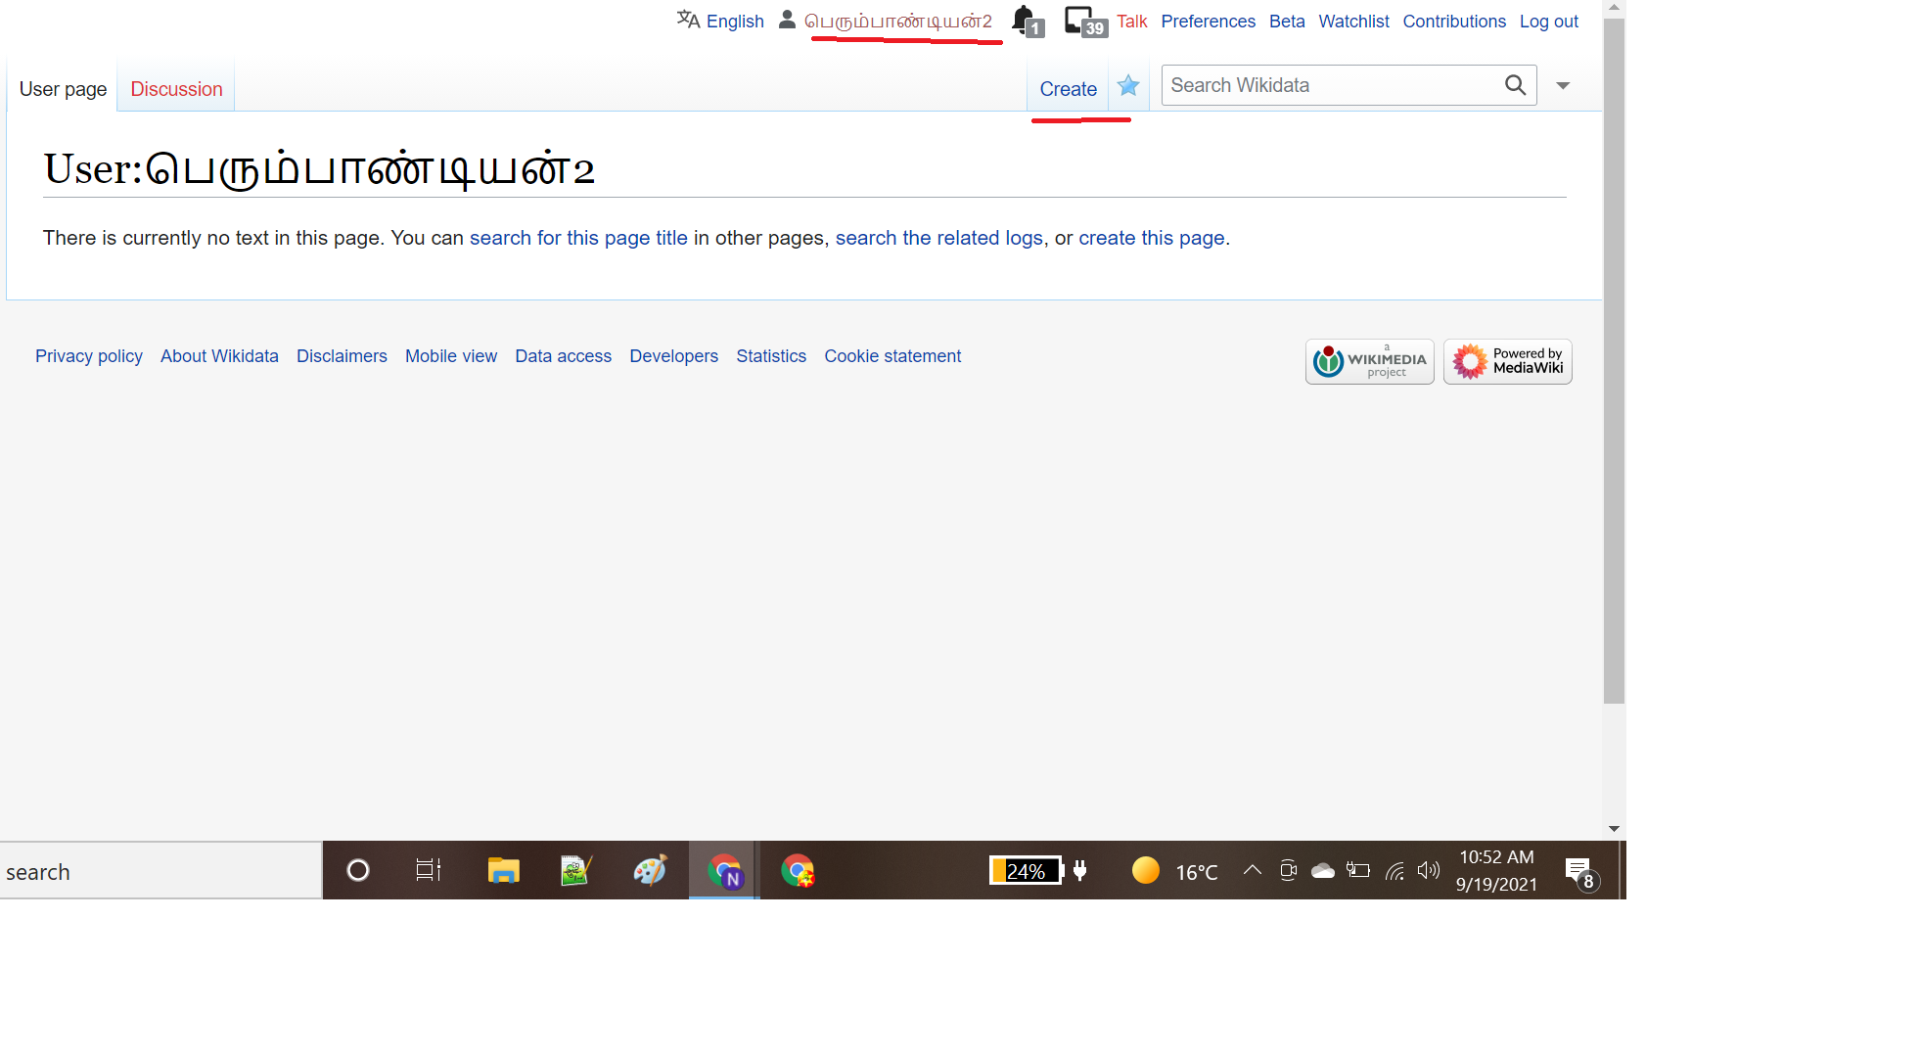Open File Explorer from the taskbar
This screenshot has height=1057, width=1920.
(503, 870)
